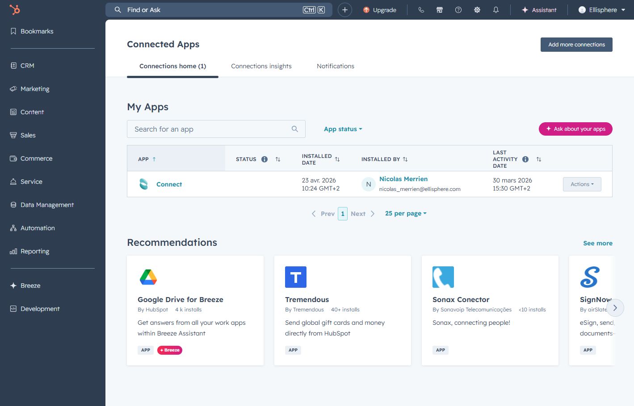Open the Commerce sidebar menu
Image resolution: width=634 pixels, height=406 pixels.
tap(31, 158)
